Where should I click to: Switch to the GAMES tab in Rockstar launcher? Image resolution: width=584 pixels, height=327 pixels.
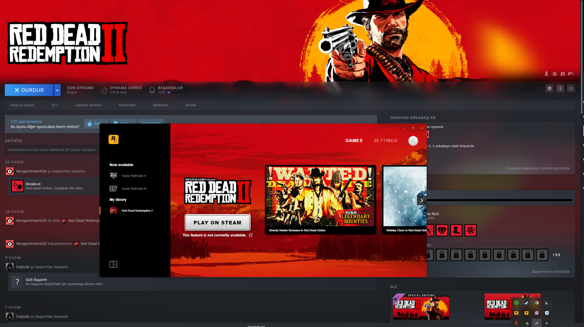(354, 141)
